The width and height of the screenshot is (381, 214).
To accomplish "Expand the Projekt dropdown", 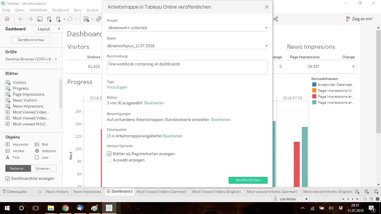I will [266, 28].
